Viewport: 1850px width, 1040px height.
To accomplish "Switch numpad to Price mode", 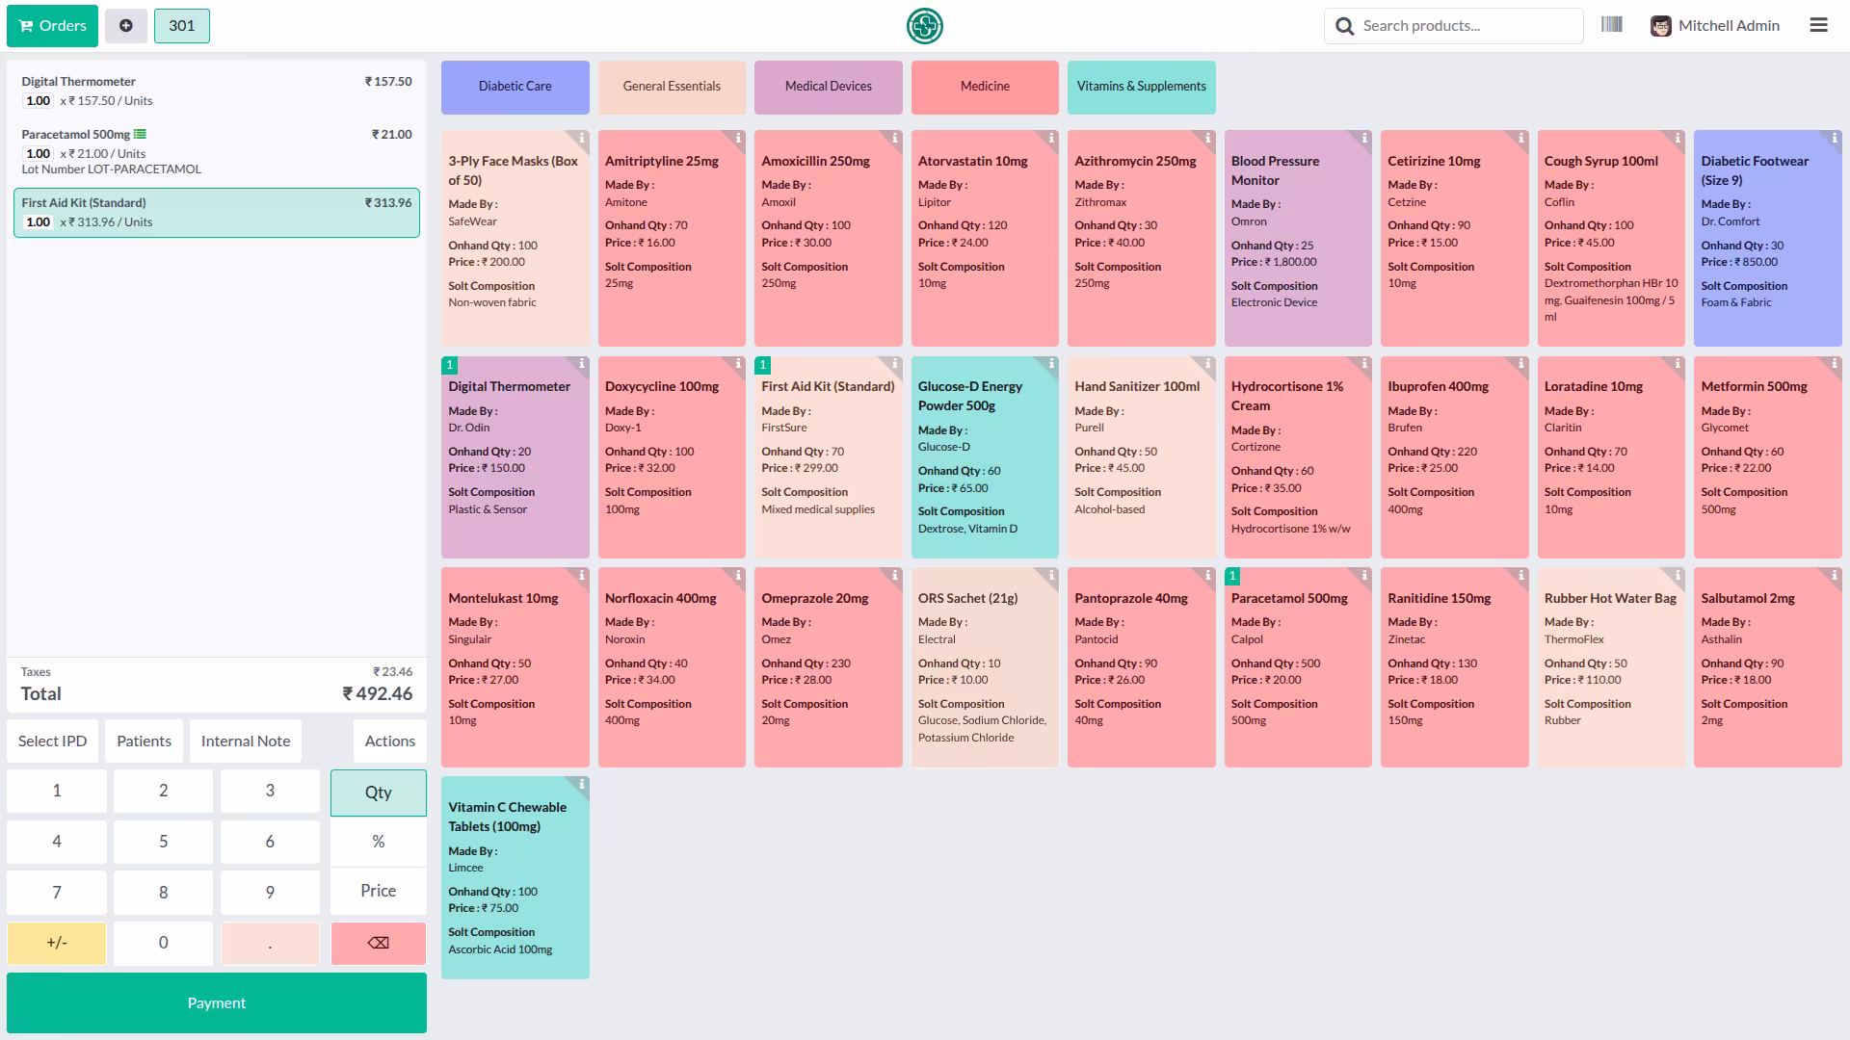I will 379,891.
